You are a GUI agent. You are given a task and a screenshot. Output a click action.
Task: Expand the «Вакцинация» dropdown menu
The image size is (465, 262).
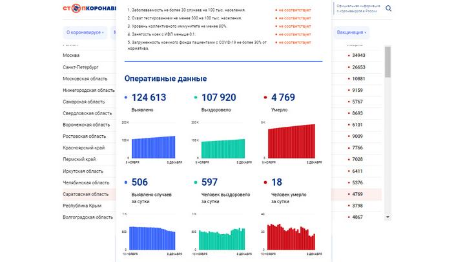[351, 32]
